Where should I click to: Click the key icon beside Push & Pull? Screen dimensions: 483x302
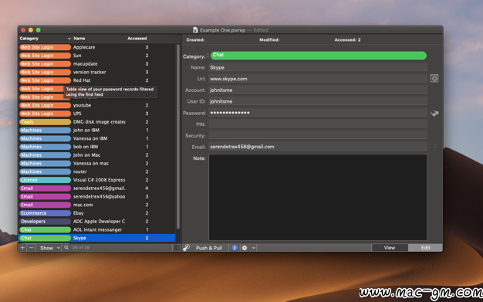[186, 248]
